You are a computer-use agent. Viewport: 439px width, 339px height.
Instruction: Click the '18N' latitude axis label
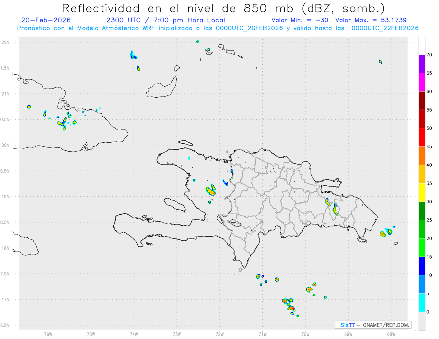(x=5, y=248)
